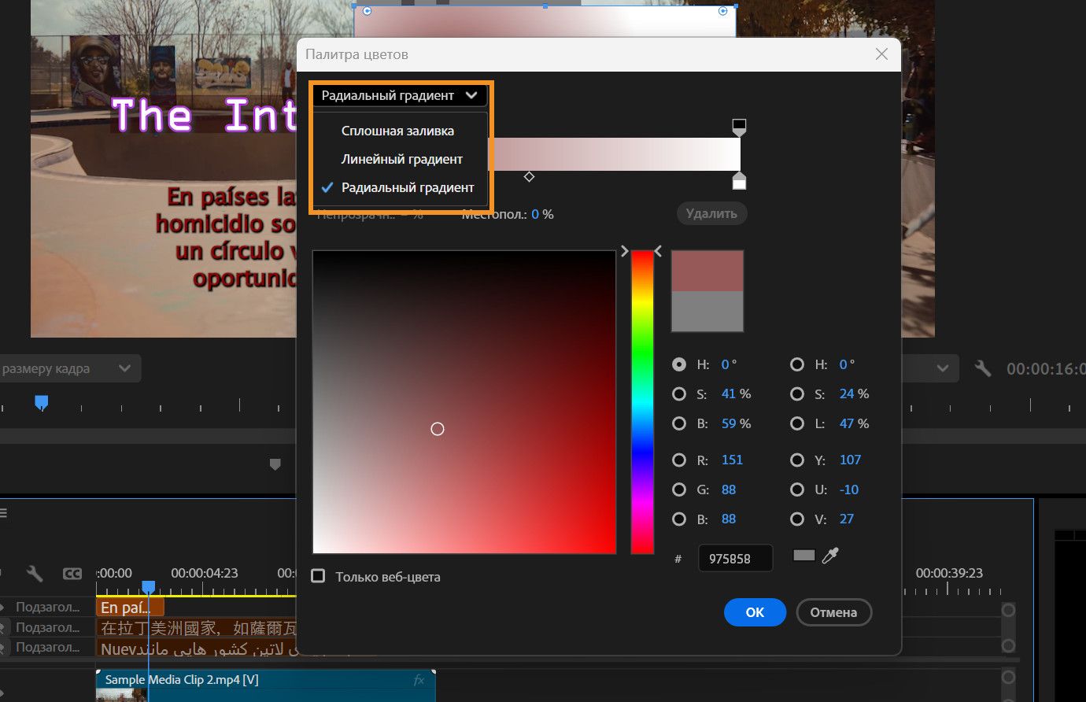Select the HSB Hue radio button
The height and width of the screenshot is (702, 1086).
tap(679, 364)
